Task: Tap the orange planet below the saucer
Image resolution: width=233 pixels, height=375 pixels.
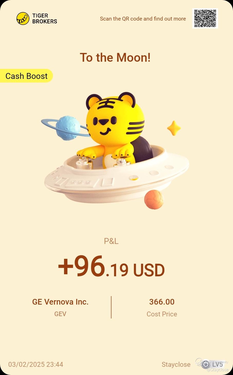Action: [154, 199]
